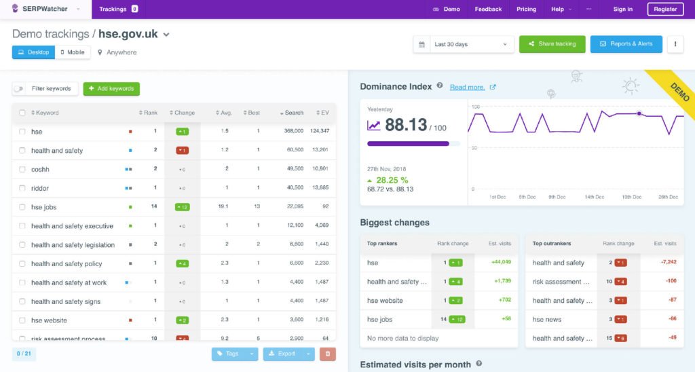Select the riddor row checkbox
This screenshot has width=695, height=372.
[22, 188]
